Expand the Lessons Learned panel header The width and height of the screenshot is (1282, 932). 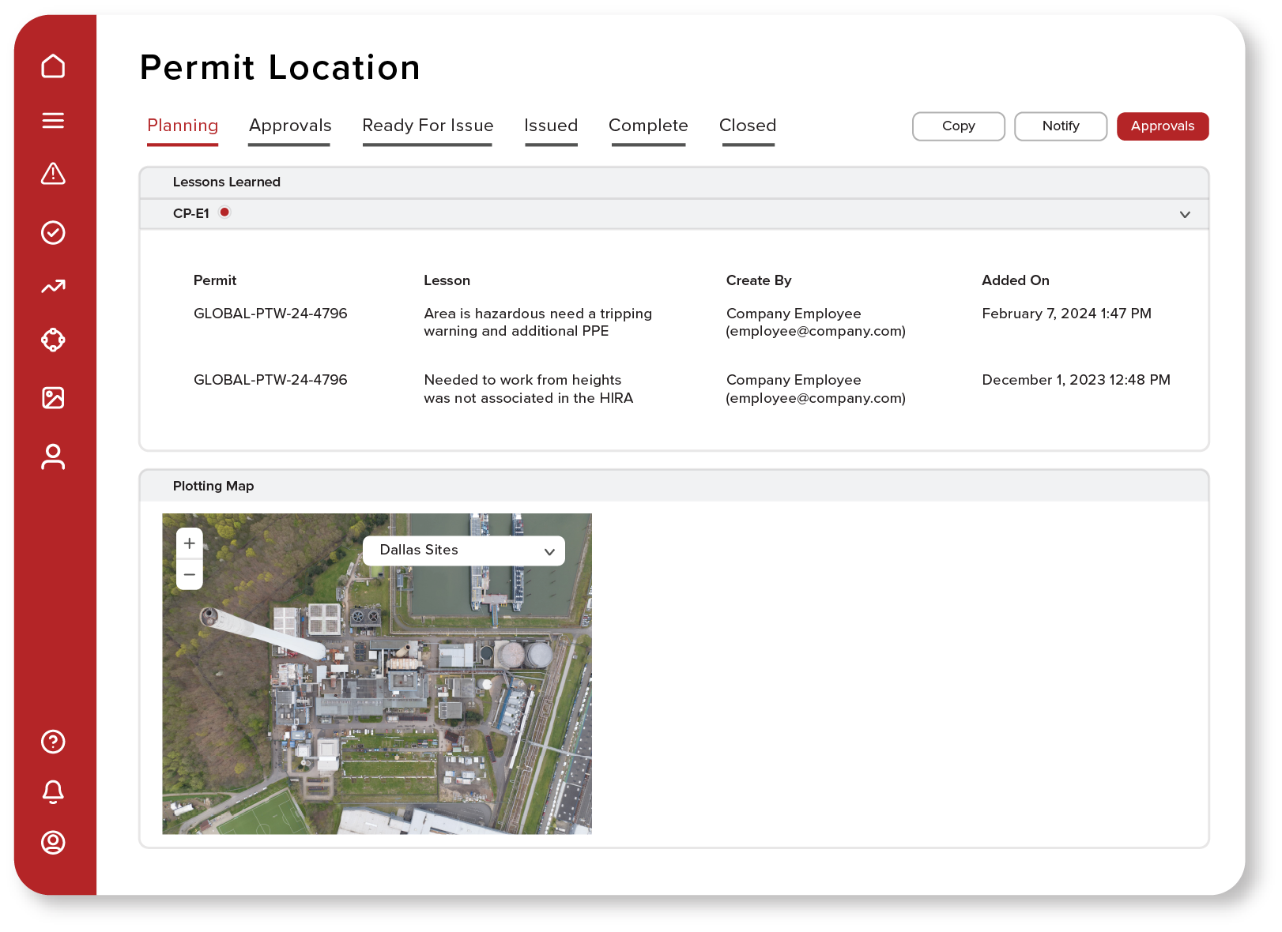tap(227, 182)
